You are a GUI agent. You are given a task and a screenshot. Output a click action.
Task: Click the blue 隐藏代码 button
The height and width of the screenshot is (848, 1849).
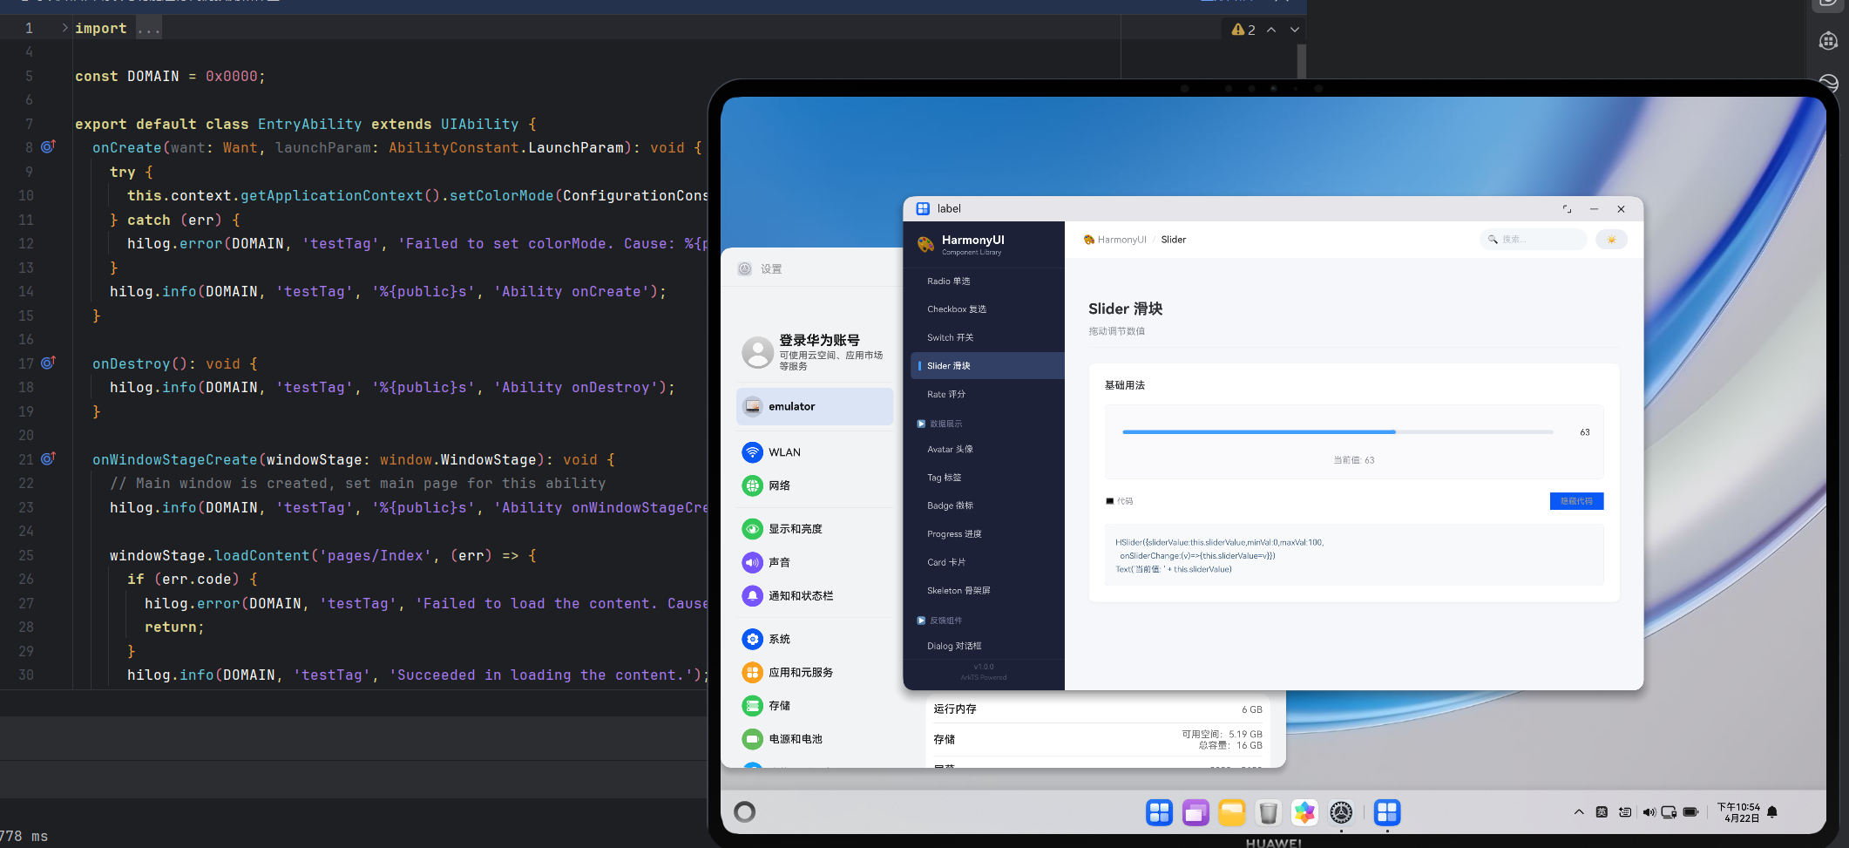pyautogui.click(x=1576, y=501)
